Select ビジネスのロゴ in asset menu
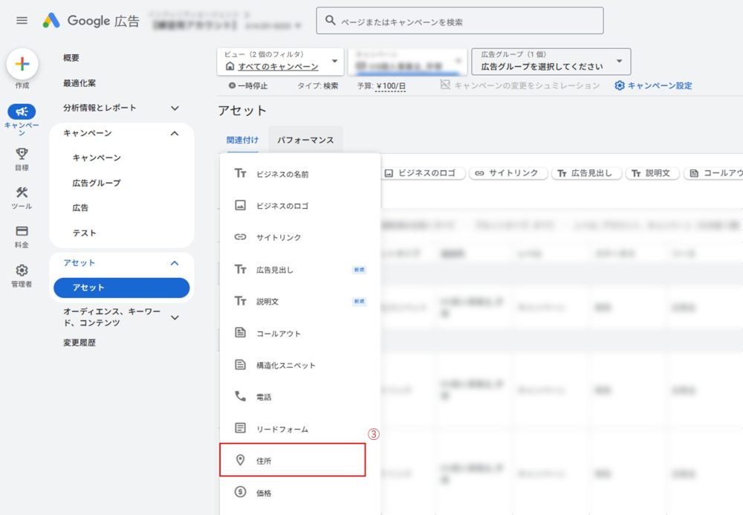The height and width of the screenshot is (515, 743). click(300, 206)
